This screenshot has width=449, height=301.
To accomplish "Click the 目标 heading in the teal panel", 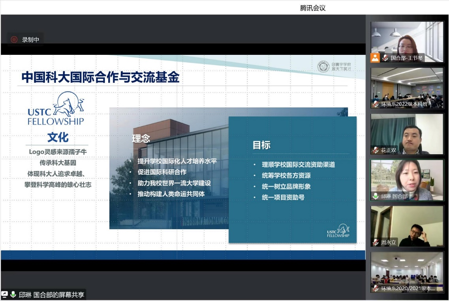I will tap(261, 145).
